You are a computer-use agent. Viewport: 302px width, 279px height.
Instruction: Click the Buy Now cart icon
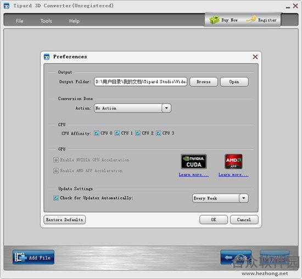point(214,20)
